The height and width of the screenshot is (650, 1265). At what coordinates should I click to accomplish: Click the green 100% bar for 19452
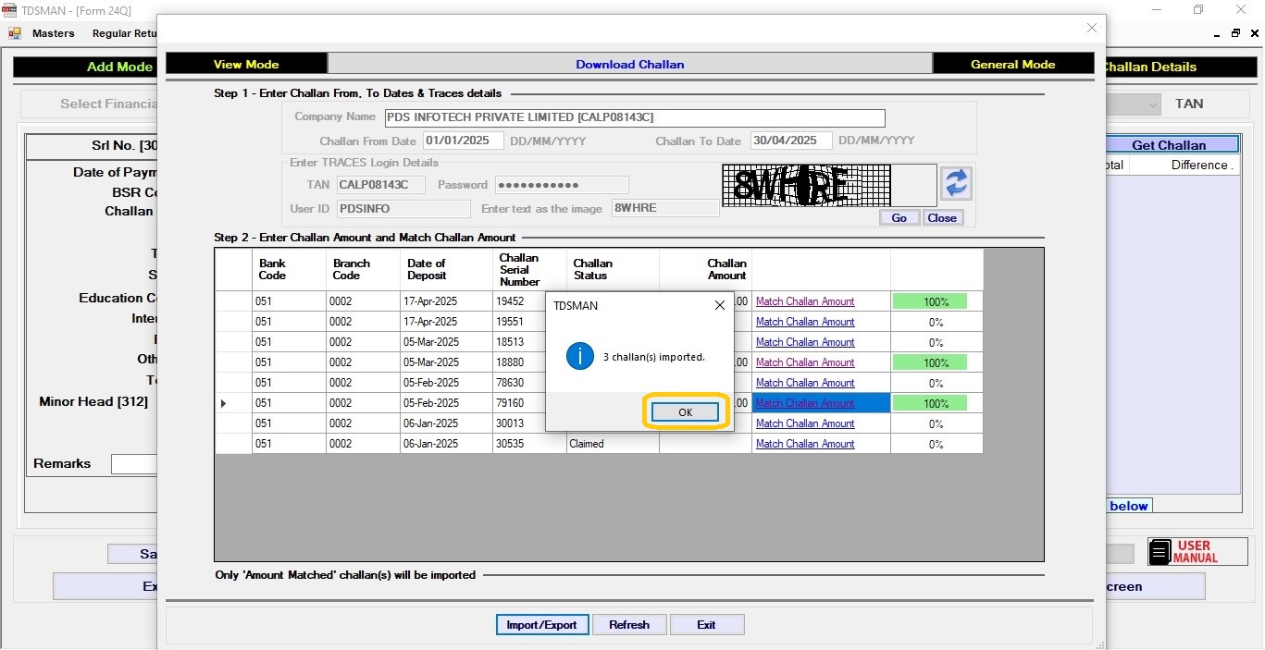click(929, 301)
